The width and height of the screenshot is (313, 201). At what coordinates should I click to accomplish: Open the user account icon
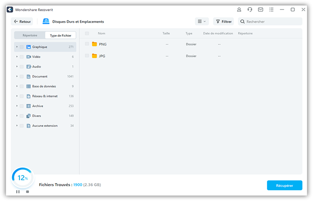(239, 9)
